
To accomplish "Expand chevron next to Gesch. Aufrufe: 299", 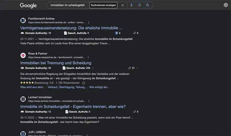I will pyautogui.click(x=93, y=68).
